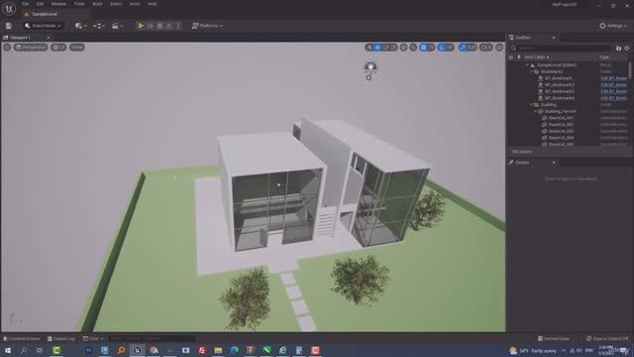The width and height of the screenshot is (634, 357).
Task: Collapse the Building folder in Outliner
Action: [x=531, y=104]
